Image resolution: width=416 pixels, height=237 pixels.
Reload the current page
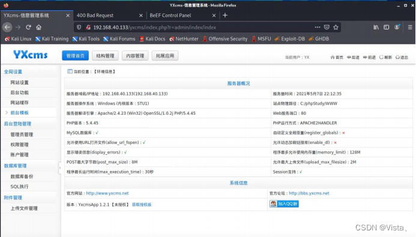(28, 27)
